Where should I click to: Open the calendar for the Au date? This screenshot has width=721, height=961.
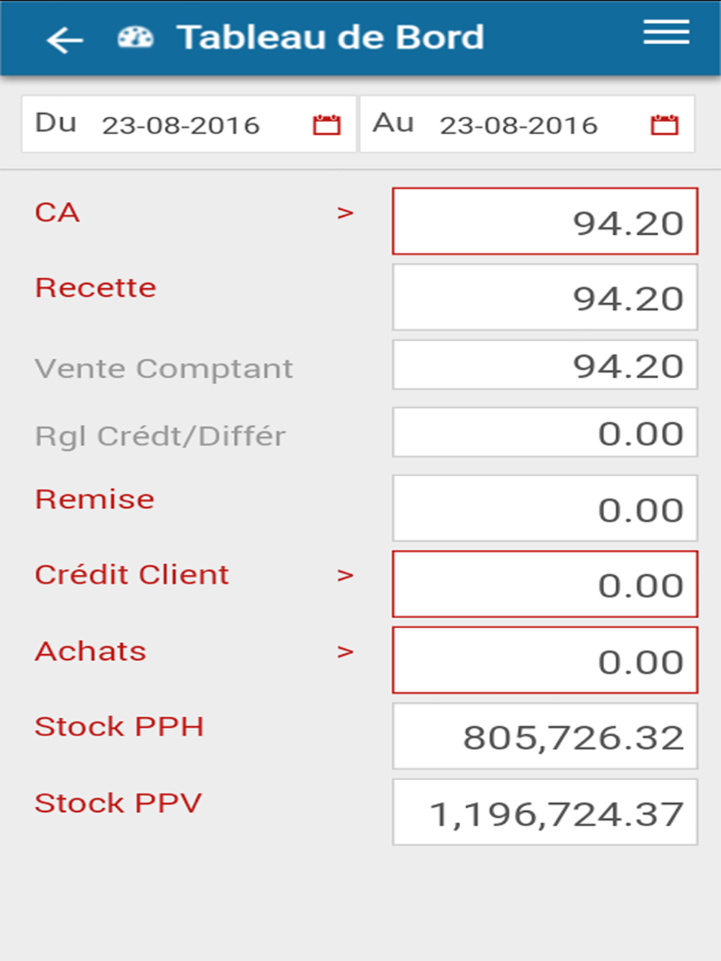[664, 125]
